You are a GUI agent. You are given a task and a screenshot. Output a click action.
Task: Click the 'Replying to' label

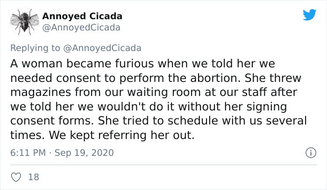[35, 48]
